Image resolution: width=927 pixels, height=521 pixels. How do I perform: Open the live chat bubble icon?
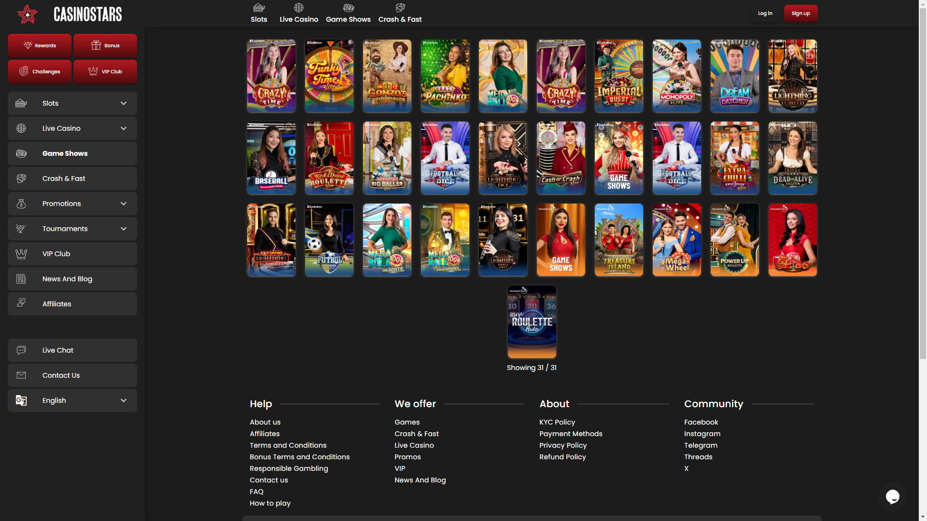892,496
